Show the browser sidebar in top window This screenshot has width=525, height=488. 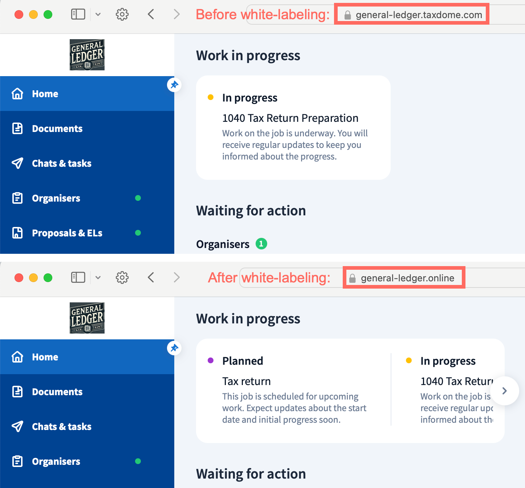pos(78,15)
